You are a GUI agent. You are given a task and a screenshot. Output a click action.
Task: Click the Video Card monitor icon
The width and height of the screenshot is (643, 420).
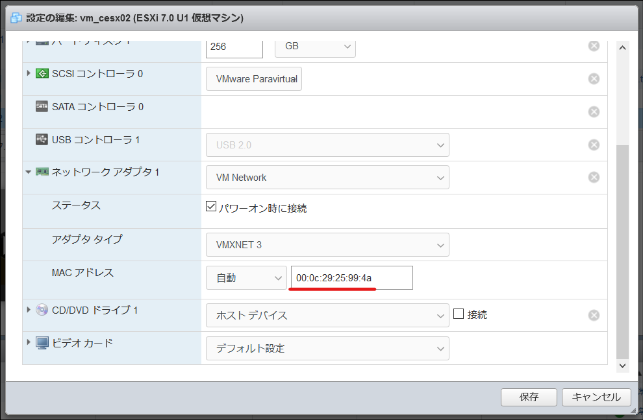(x=42, y=343)
